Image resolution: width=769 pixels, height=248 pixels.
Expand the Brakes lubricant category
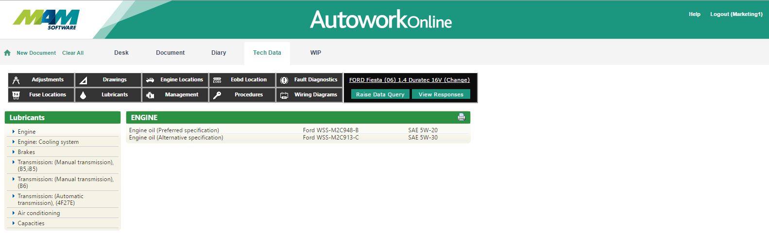(26, 152)
